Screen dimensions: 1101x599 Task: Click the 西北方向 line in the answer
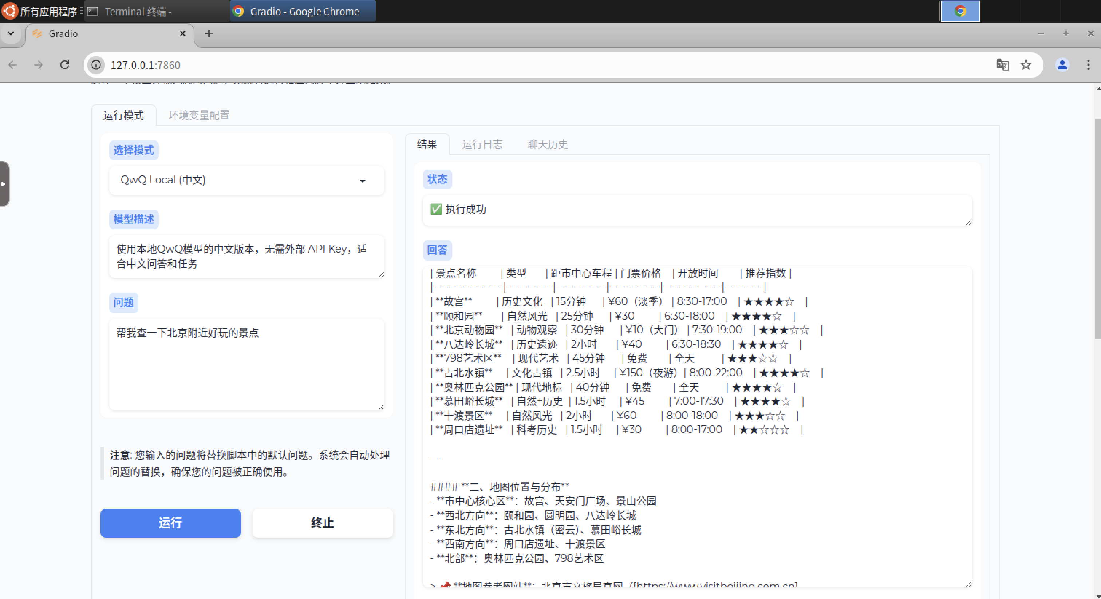tap(533, 515)
